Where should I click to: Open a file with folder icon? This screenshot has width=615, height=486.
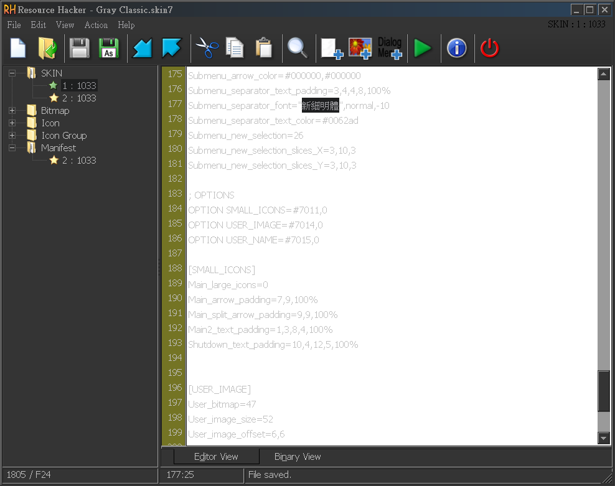pyautogui.click(x=47, y=49)
